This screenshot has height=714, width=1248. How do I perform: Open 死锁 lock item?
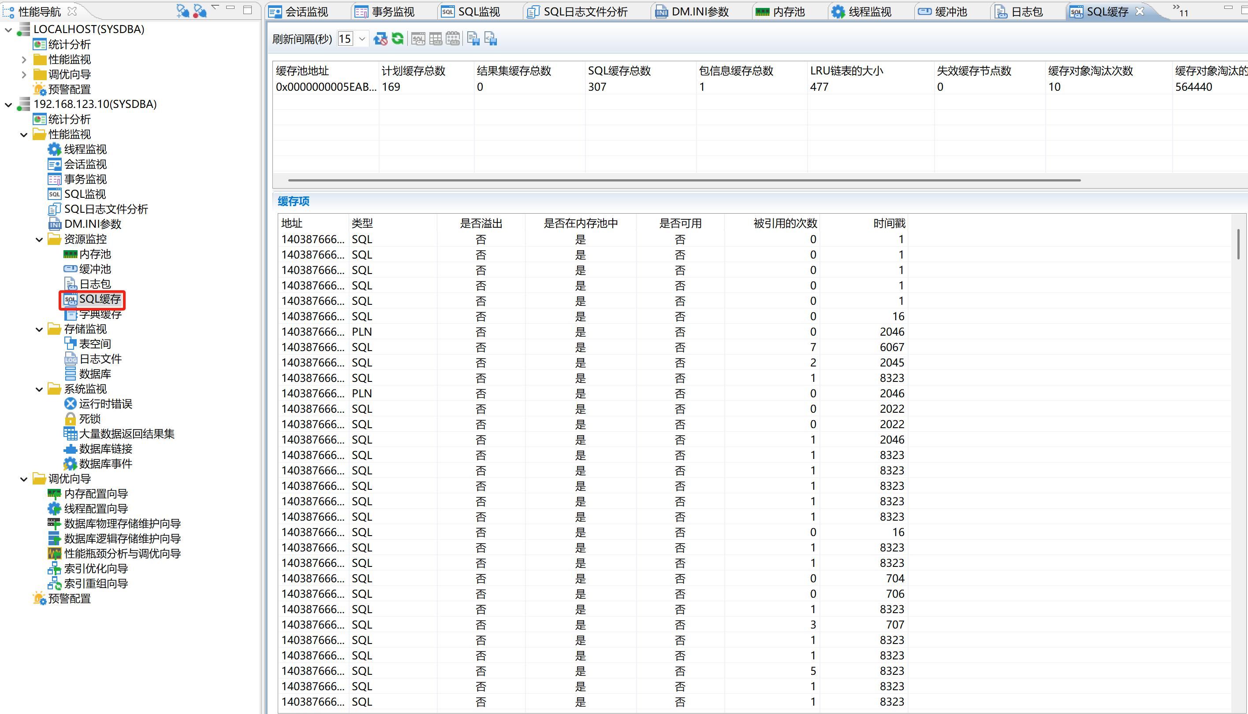point(82,419)
